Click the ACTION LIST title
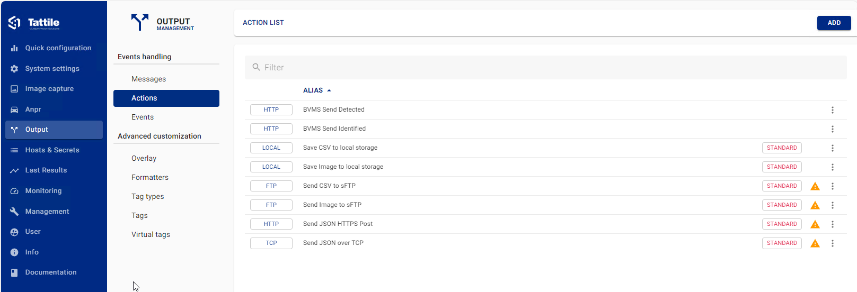The image size is (857, 292). pyautogui.click(x=263, y=23)
